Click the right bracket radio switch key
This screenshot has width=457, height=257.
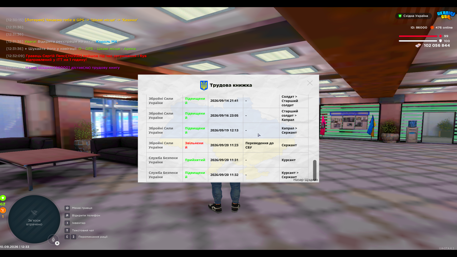[x=74, y=237]
